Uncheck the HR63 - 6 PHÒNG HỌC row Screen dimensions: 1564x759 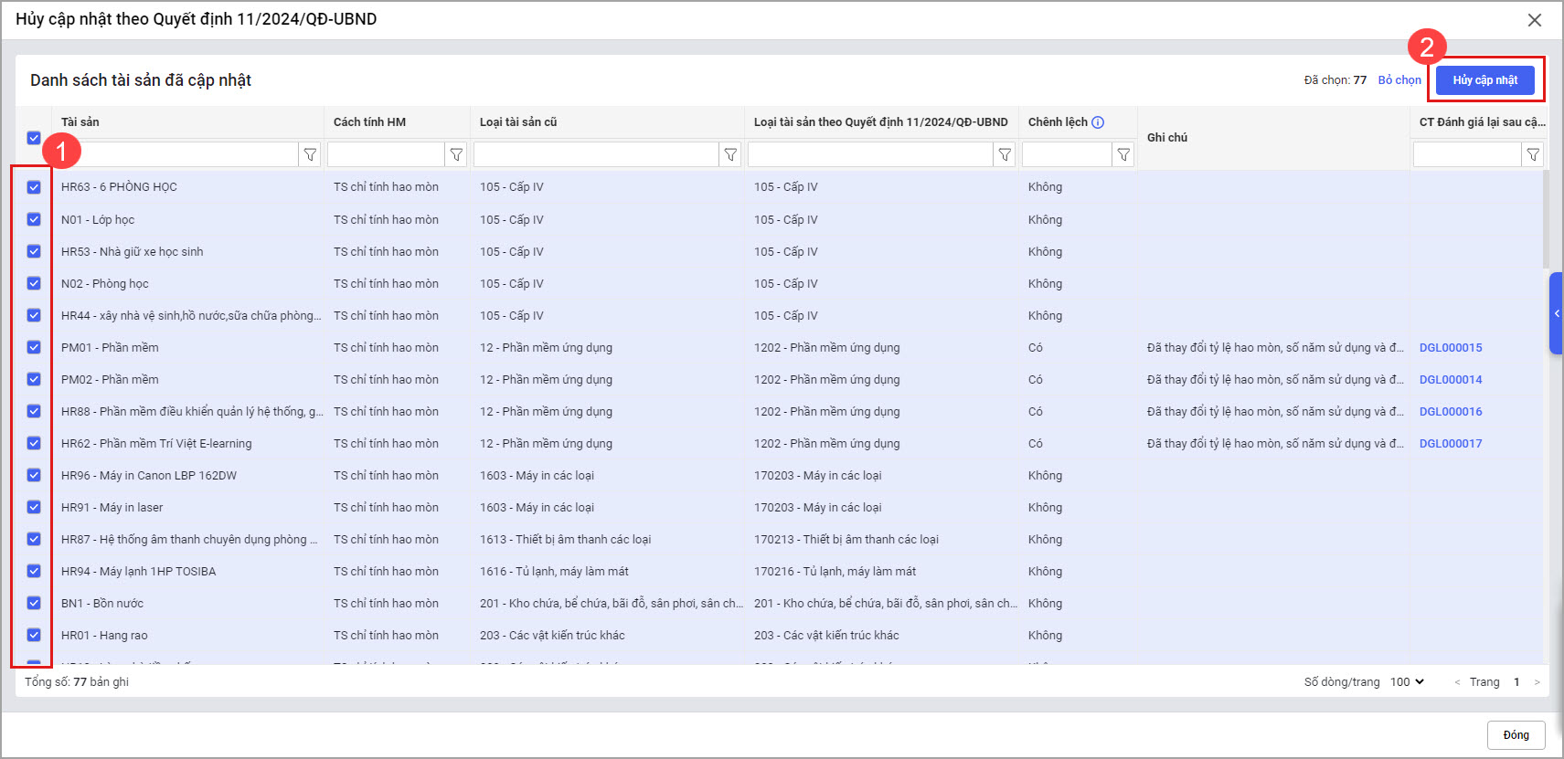pos(34,187)
